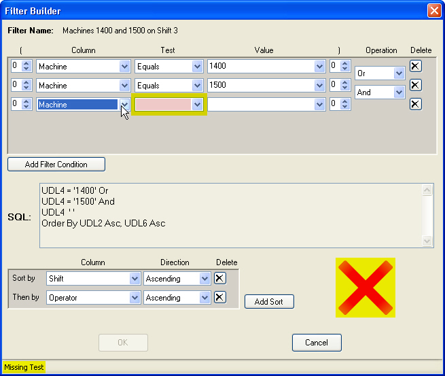Viewport: 445px width, 376px height.
Task: Open Direction dropdown in Sort by Shift row
Action: tap(204, 279)
